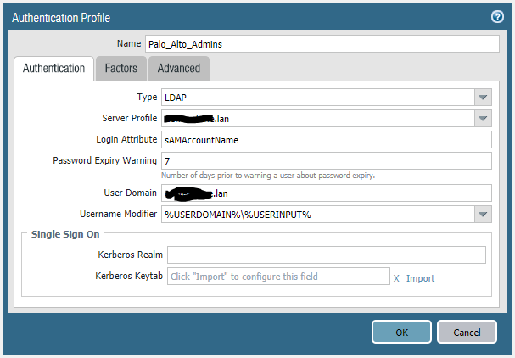Viewport: 515px width, 358px height.
Task: Click the Username Modifier %USERDOMAIN% field
Action: (x=318, y=214)
